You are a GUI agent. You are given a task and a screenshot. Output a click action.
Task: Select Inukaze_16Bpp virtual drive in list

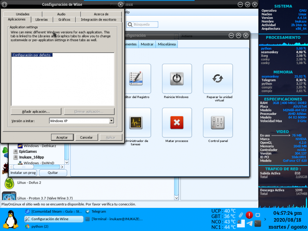click(x=31, y=157)
